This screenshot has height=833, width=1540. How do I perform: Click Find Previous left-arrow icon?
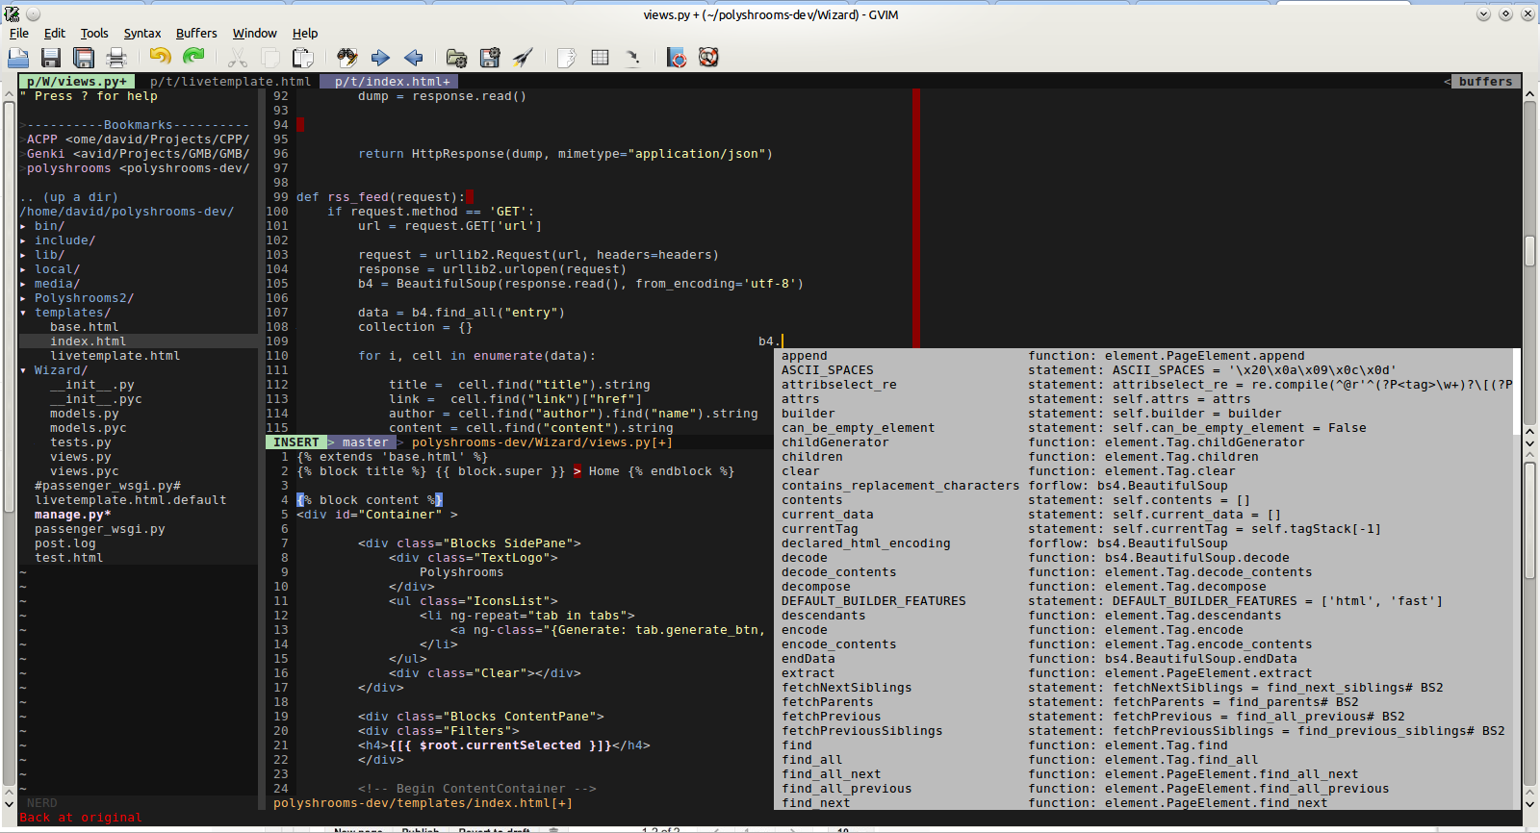pyautogui.click(x=414, y=58)
